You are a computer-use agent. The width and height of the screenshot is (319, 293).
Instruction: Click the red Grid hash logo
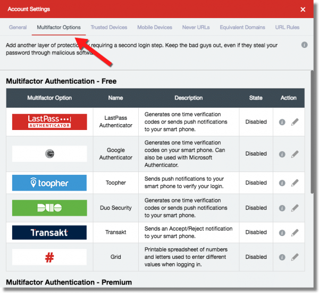coord(49,257)
